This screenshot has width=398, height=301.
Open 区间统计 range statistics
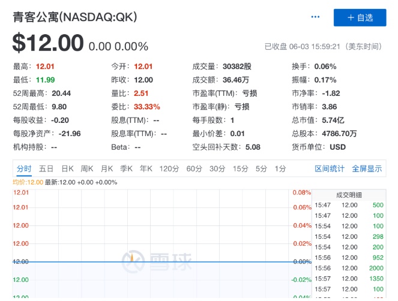tap(330, 168)
